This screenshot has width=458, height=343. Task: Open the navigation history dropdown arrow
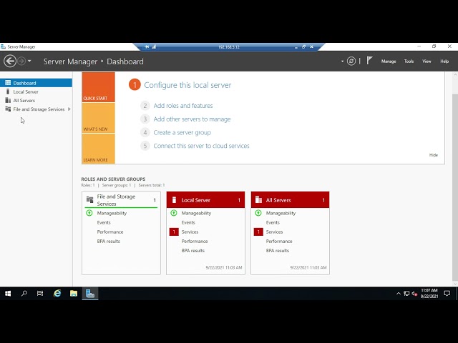tap(29, 61)
